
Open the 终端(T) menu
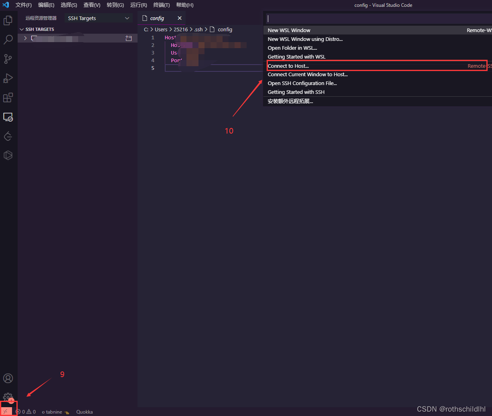[x=162, y=5]
